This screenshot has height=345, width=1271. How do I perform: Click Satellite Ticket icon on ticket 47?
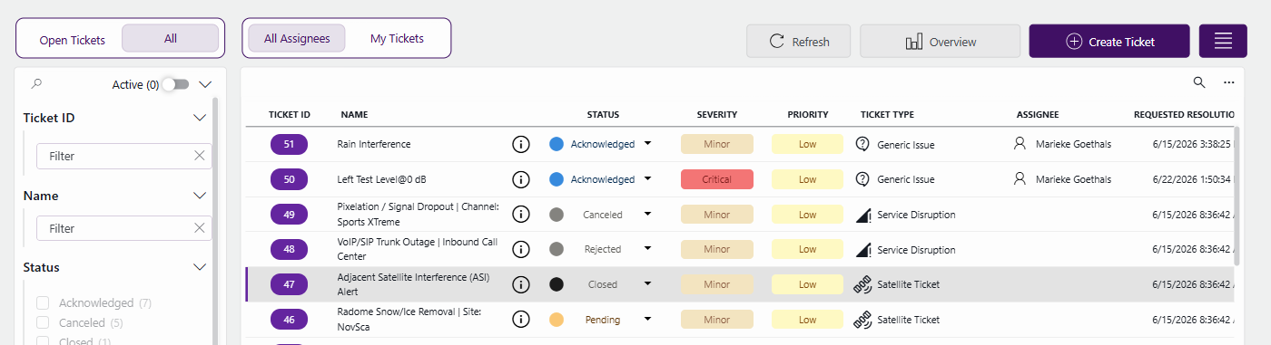pyautogui.click(x=863, y=284)
